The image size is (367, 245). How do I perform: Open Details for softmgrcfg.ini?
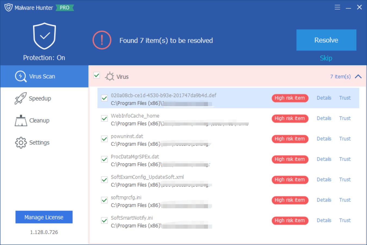pyautogui.click(x=324, y=200)
